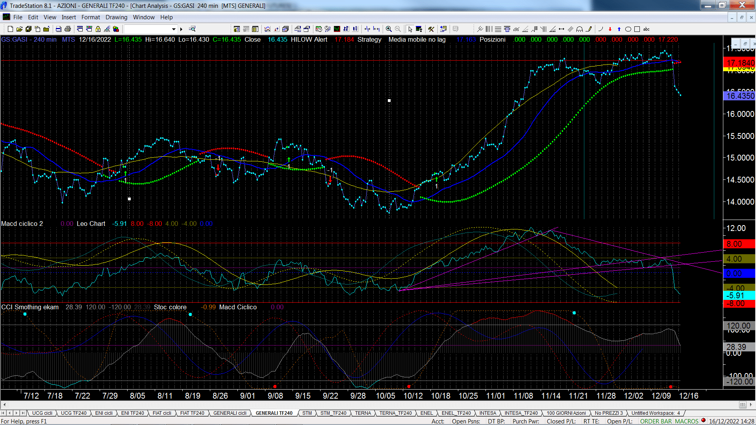756x425 pixels.
Task: Switch to the STM_TF240 tab
Action: click(333, 413)
